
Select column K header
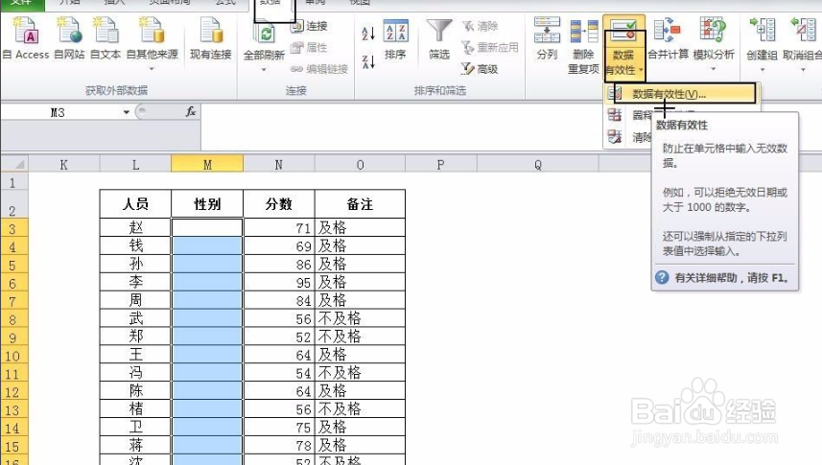point(64,165)
